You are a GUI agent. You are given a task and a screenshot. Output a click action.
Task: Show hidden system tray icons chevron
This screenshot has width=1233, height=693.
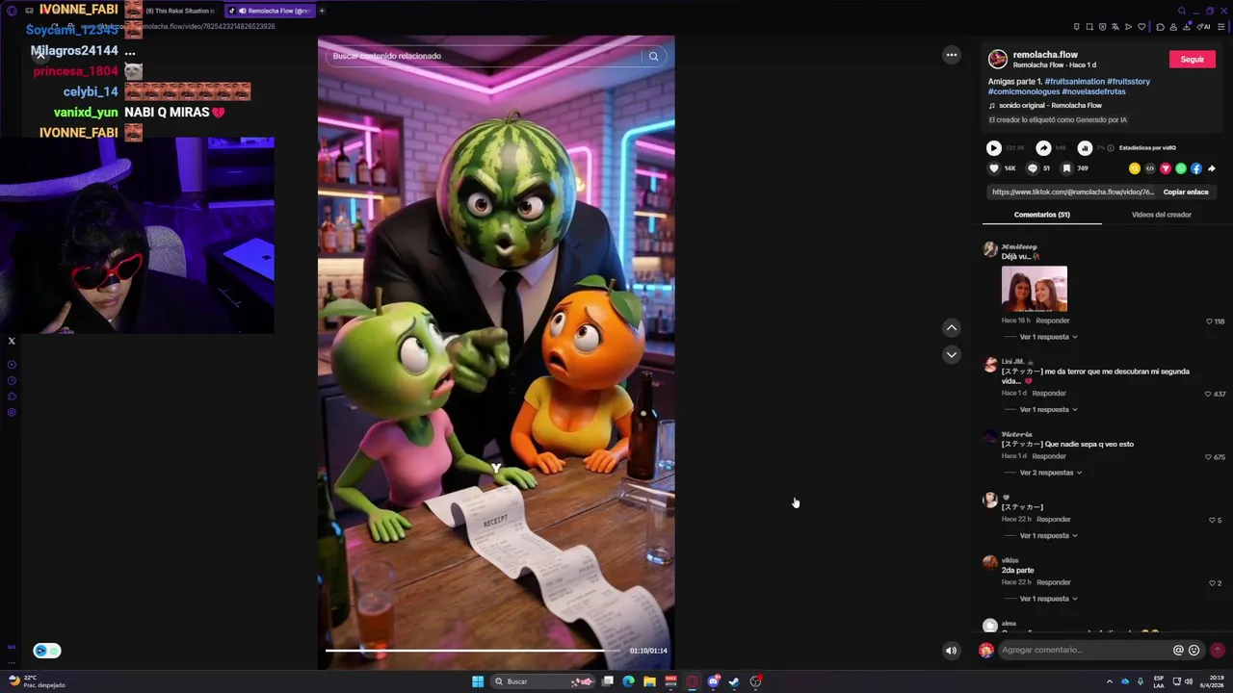(1109, 681)
